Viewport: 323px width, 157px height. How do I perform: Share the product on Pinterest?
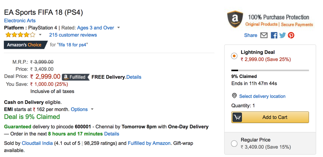click(291, 35)
